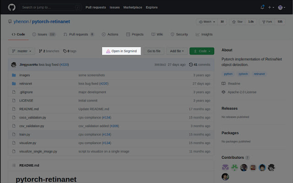
Task: Open the LICENSE file
Action: pos(26,101)
